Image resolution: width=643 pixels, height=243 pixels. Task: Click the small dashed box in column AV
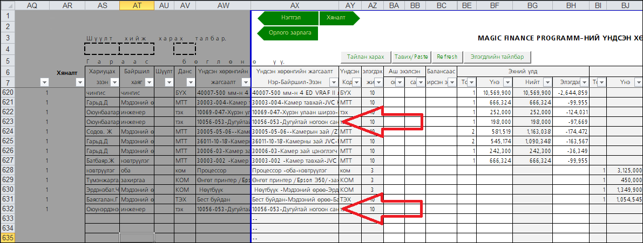click(x=185, y=49)
